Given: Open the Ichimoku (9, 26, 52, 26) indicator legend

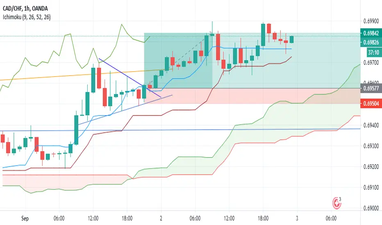Looking at the screenshot, I should 27,17.
